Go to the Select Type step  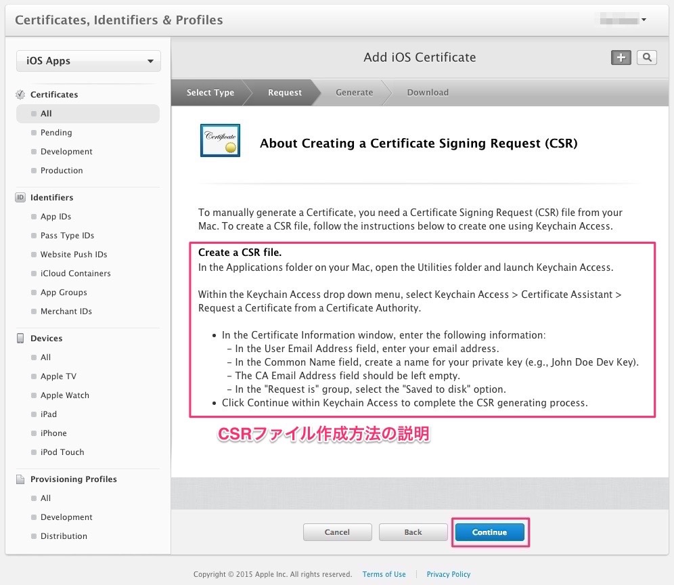click(x=210, y=93)
